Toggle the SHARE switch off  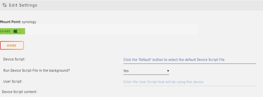[x=17, y=31]
